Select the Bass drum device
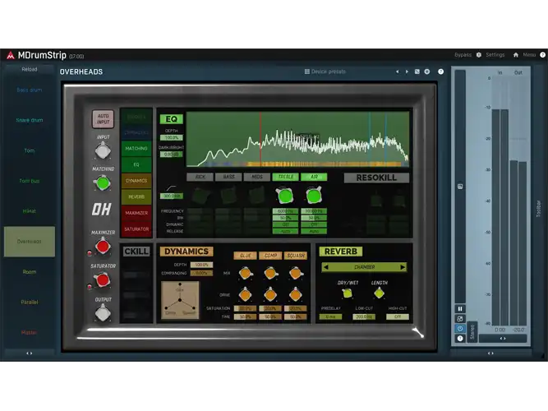The width and height of the screenshot is (548, 411). tap(30, 90)
